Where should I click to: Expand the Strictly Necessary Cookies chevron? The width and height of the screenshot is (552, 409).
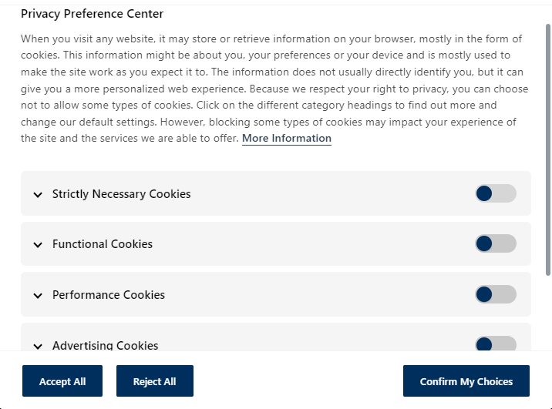38,194
